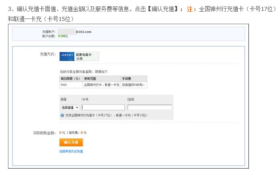Screen dimensions: 279x173
Task: Click the blue info icon beside 支持全国神州行充值卡
Action: 62,115
